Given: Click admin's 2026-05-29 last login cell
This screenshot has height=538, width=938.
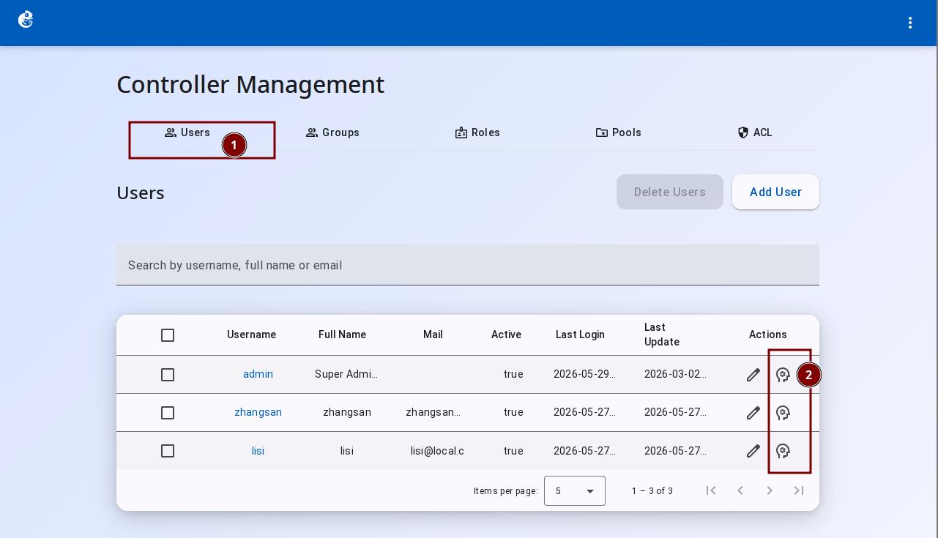Looking at the screenshot, I should pyautogui.click(x=584, y=374).
